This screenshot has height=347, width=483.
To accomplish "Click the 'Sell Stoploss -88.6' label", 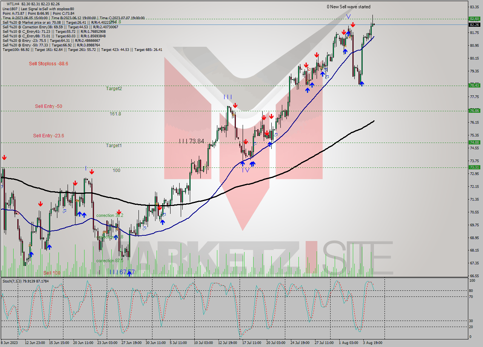I will 48,64.
